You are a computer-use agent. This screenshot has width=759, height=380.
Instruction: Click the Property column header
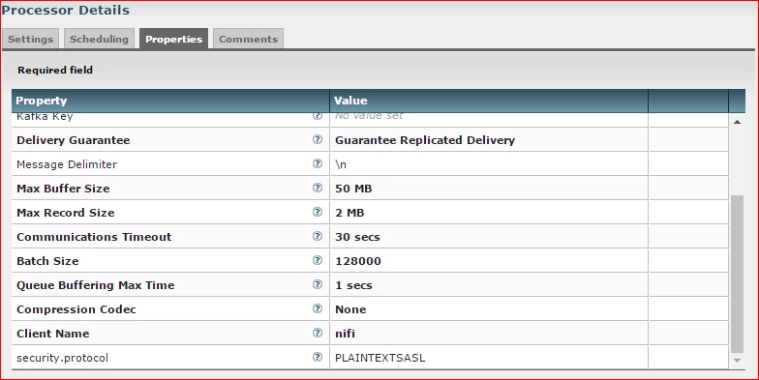pyautogui.click(x=170, y=101)
